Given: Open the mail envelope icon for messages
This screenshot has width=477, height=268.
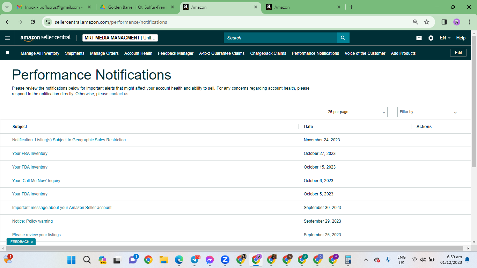Looking at the screenshot, I should pyautogui.click(x=419, y=38).
